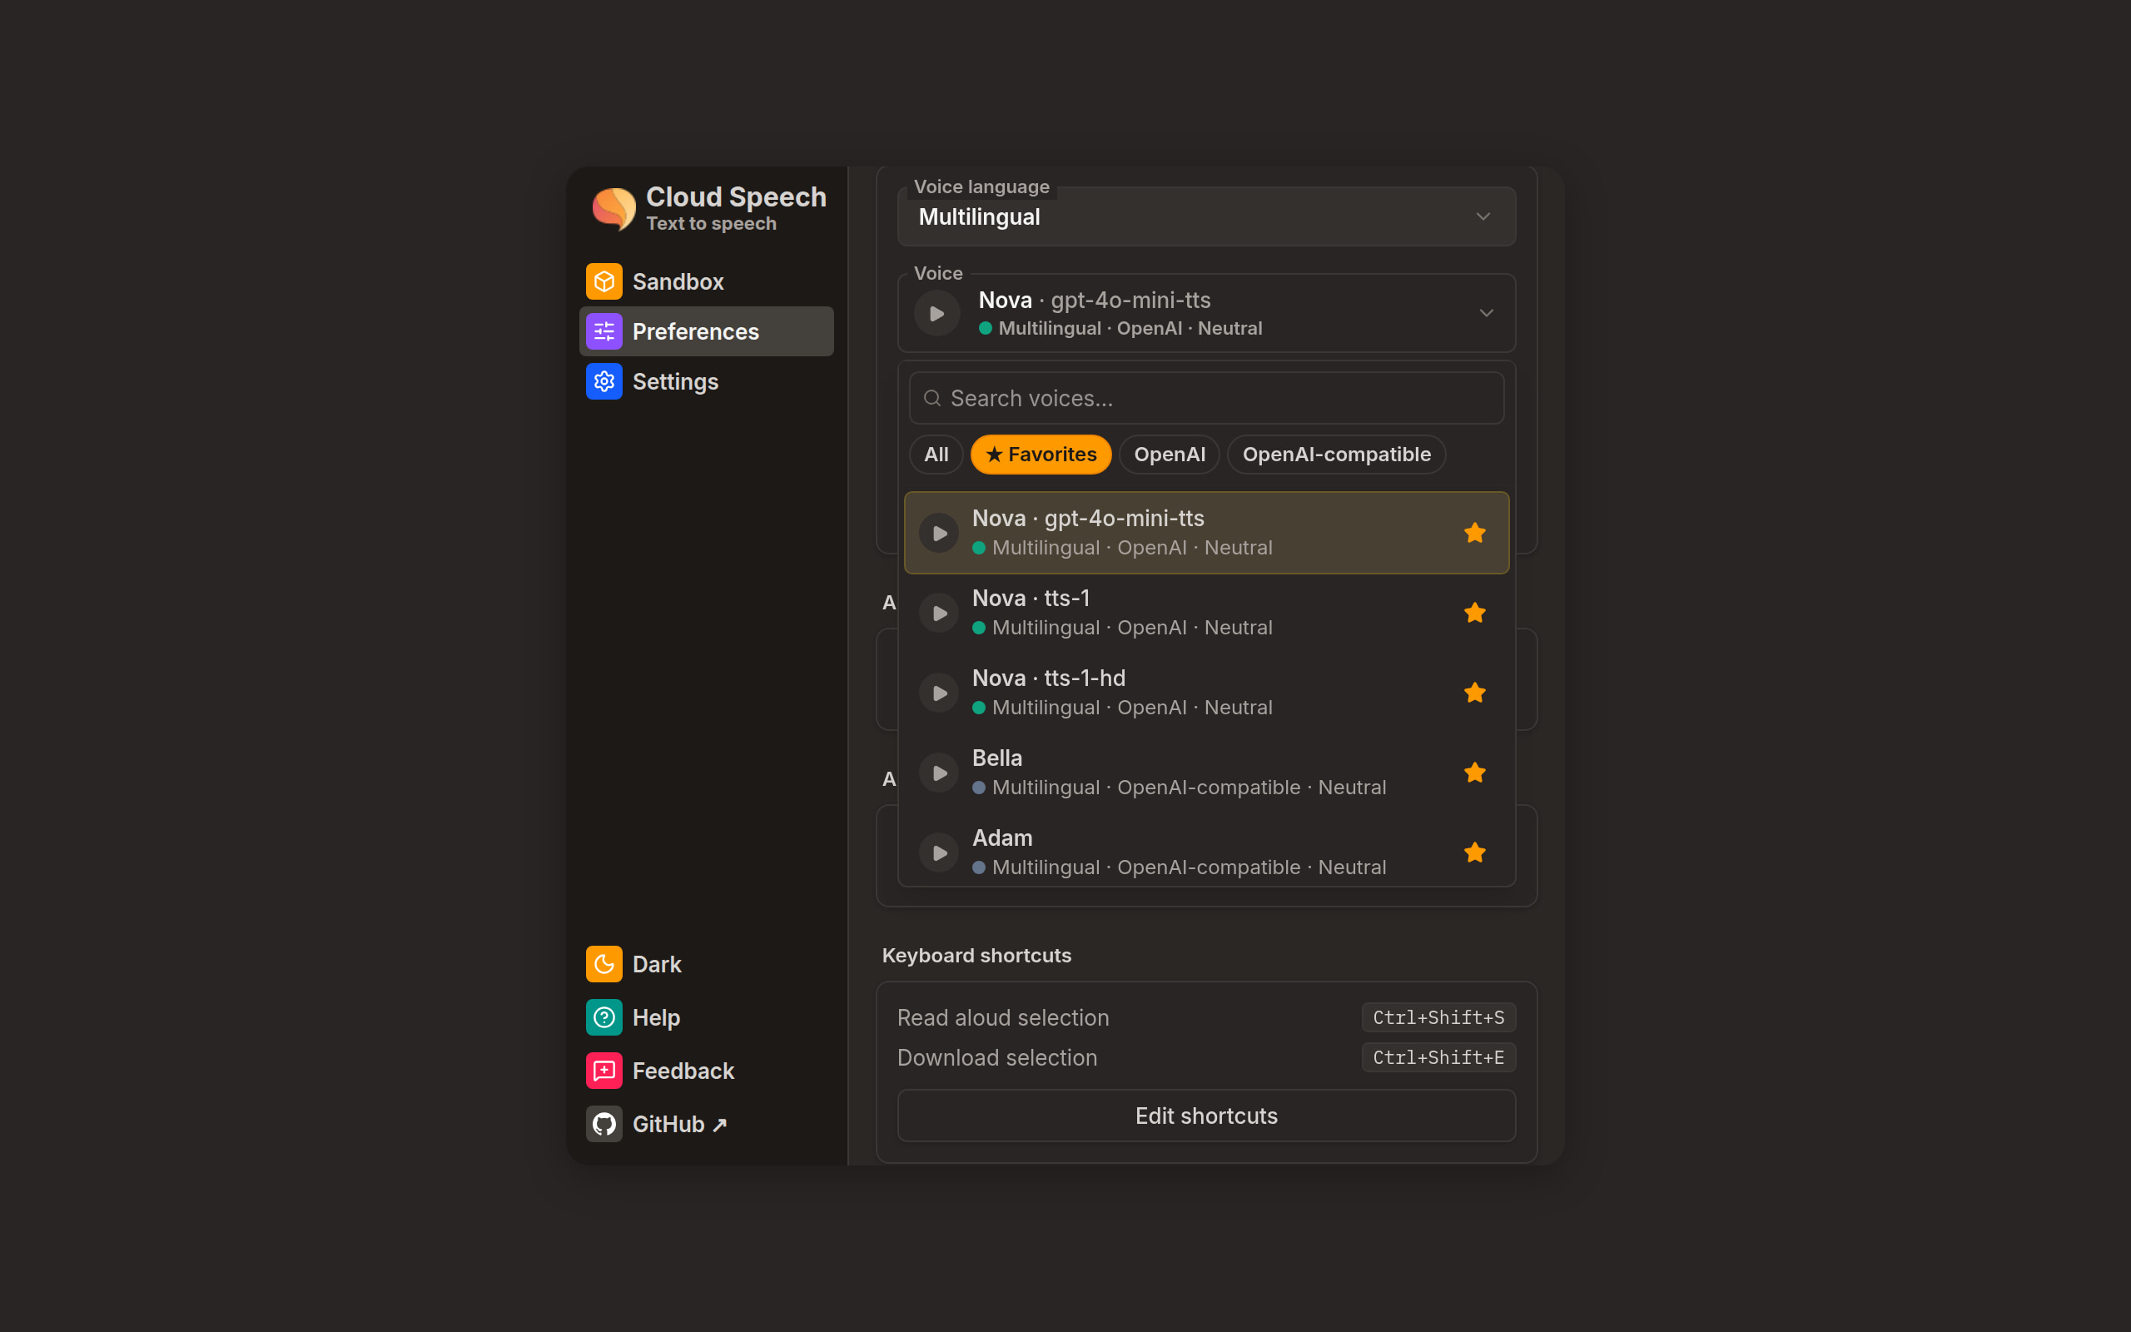2131x1332 pixels.
Task: Toggle the Dark theme moon icon
Action: pyautogui.click(x=604, y=964)
